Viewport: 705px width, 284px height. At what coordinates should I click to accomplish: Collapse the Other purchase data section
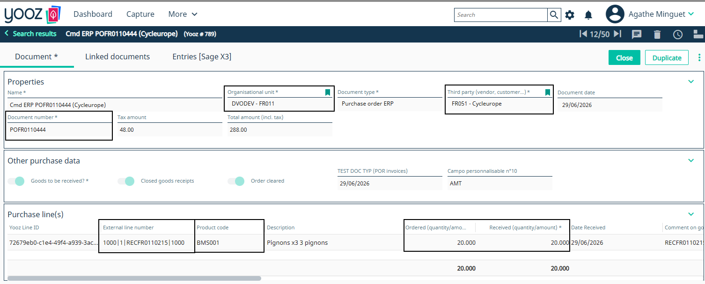tap(691, 161)
